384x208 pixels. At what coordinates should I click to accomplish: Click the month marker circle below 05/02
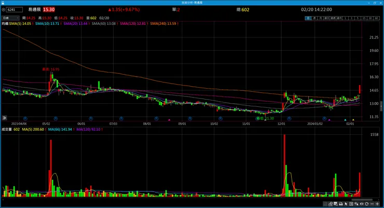(x=56, y=118)
